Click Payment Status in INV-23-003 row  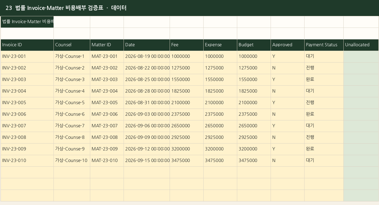(324, 80)
